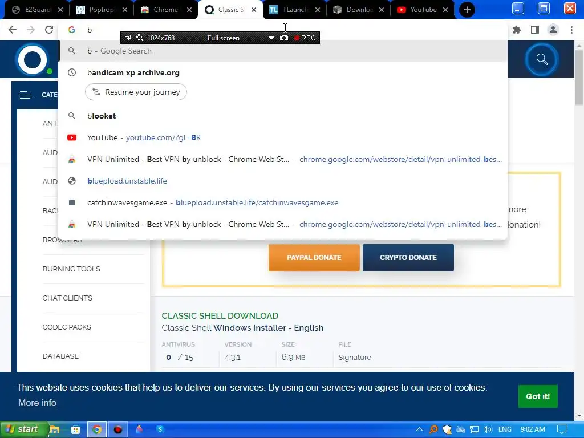Click the Bandicam screenshot camera icon
The width and height of the screenshot is (584, 438).
pyautogui.click(x=284, y=38)
